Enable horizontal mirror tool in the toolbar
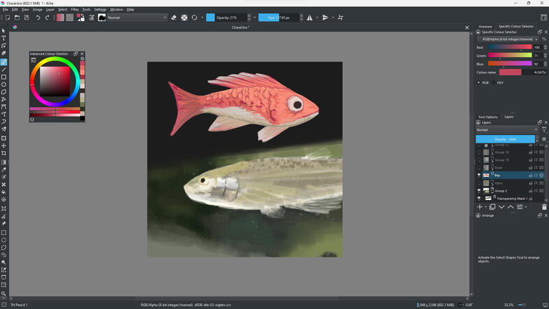The height and width of the screenshot is (309, 549). pos(309,17)
